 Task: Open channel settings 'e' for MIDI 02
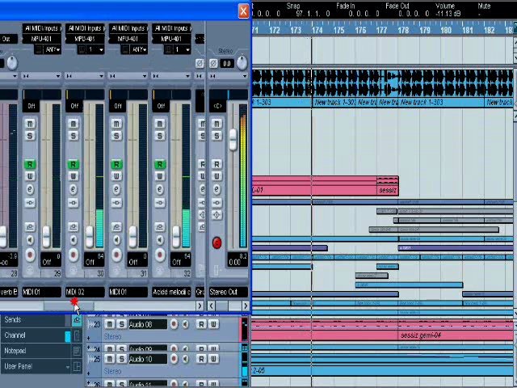pos(74,189)
